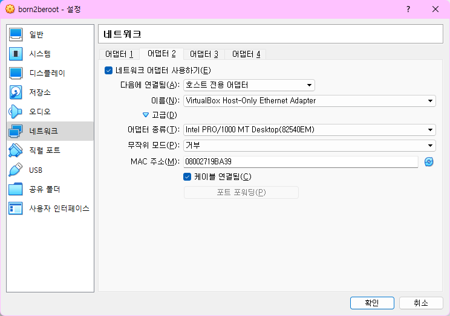This screenshot has height=316, width=450.
Task: Select the 사용자 인터페이스 window icon
Action: (16, 208)
